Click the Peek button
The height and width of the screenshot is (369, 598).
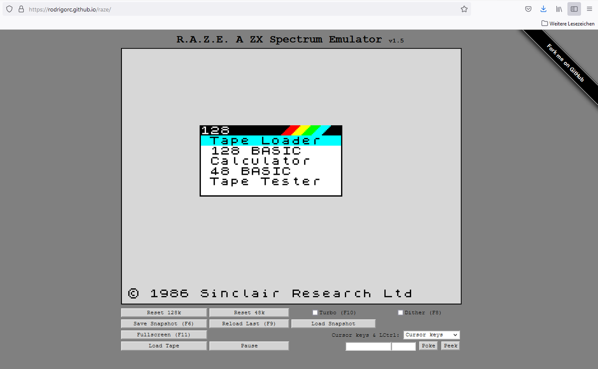450,346
